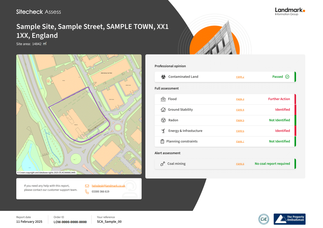Open the Contaminated Land page 2 link
323x228 pixels.
pyautogui.click(x=240, y=77)
